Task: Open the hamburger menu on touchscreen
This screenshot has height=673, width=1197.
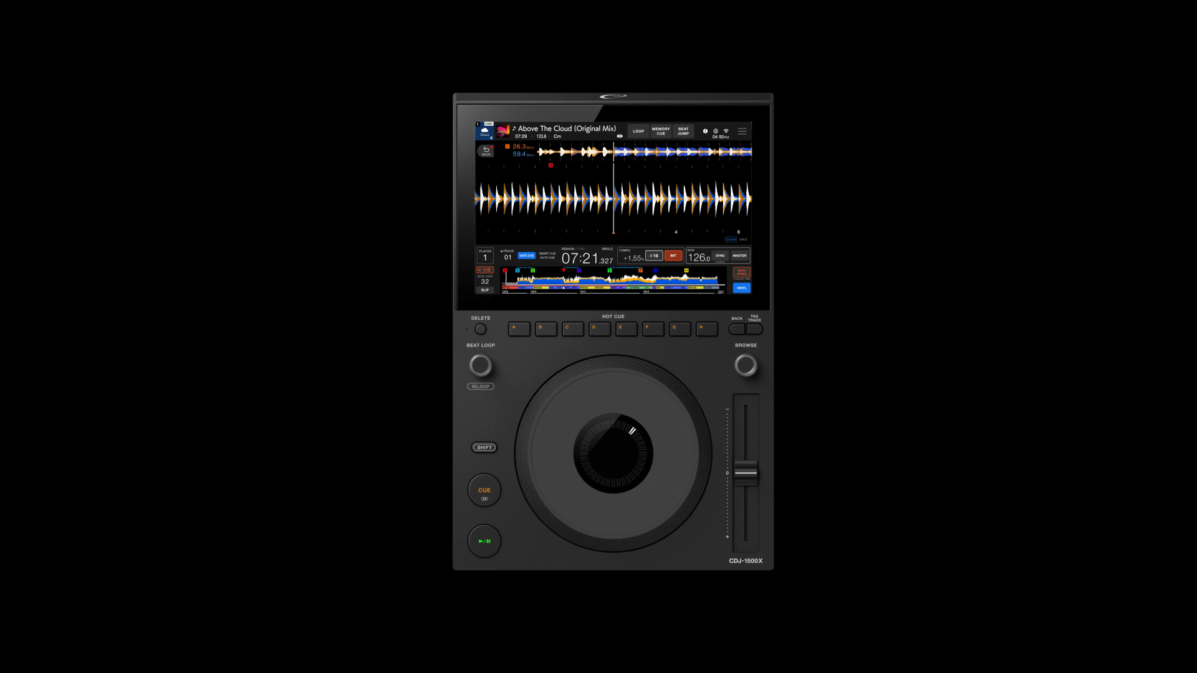Action: pyautogui.click(x=742, y=131)
